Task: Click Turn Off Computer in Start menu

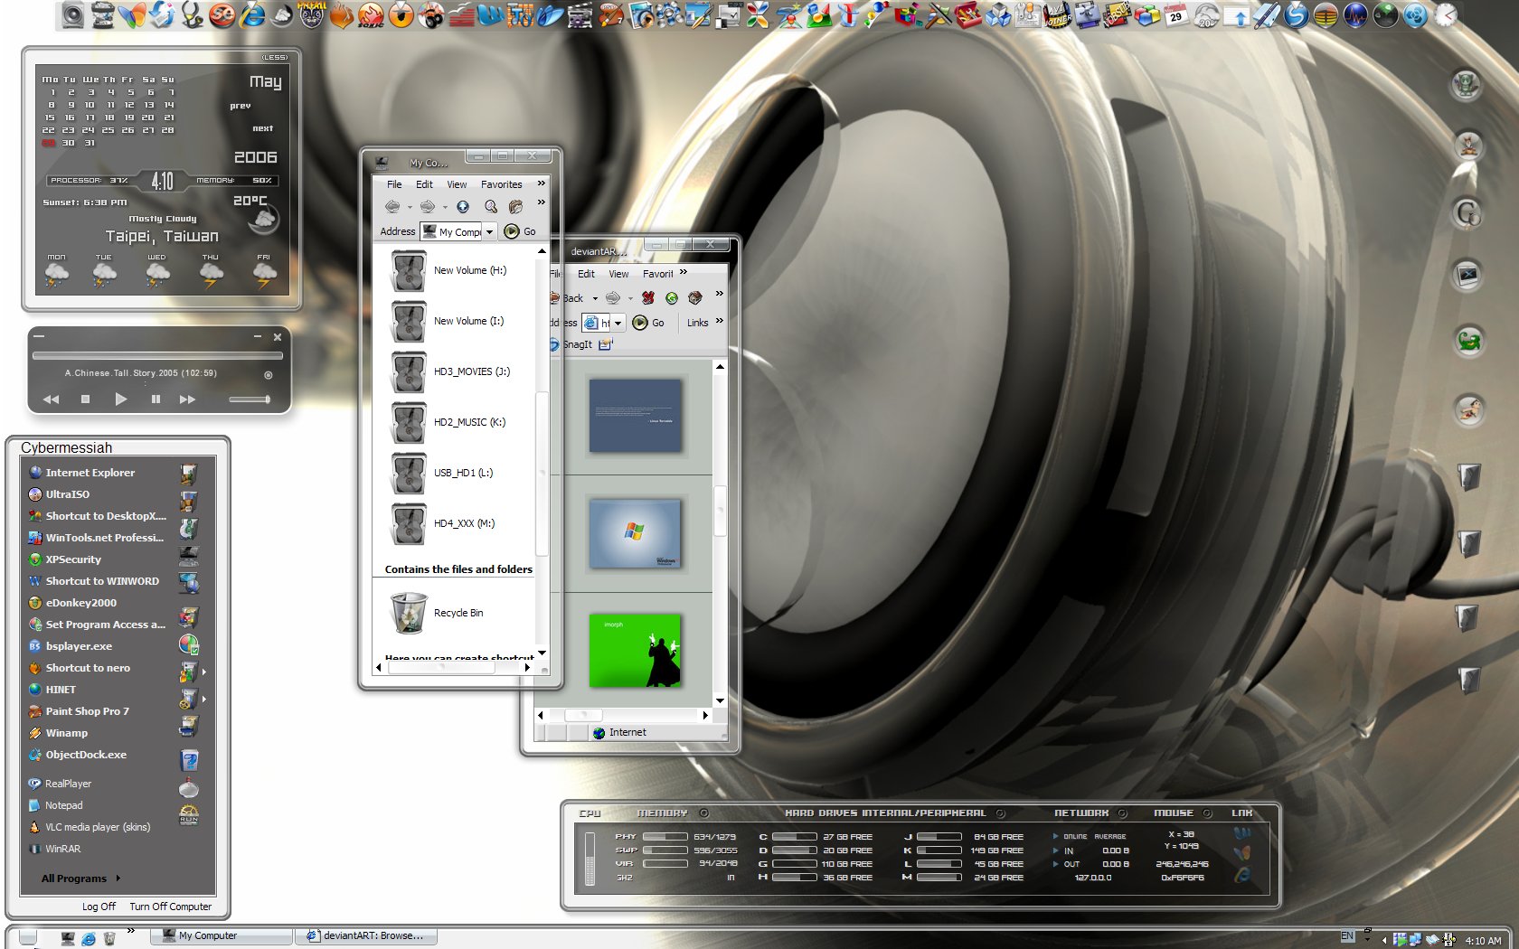Action: (170, 907)
